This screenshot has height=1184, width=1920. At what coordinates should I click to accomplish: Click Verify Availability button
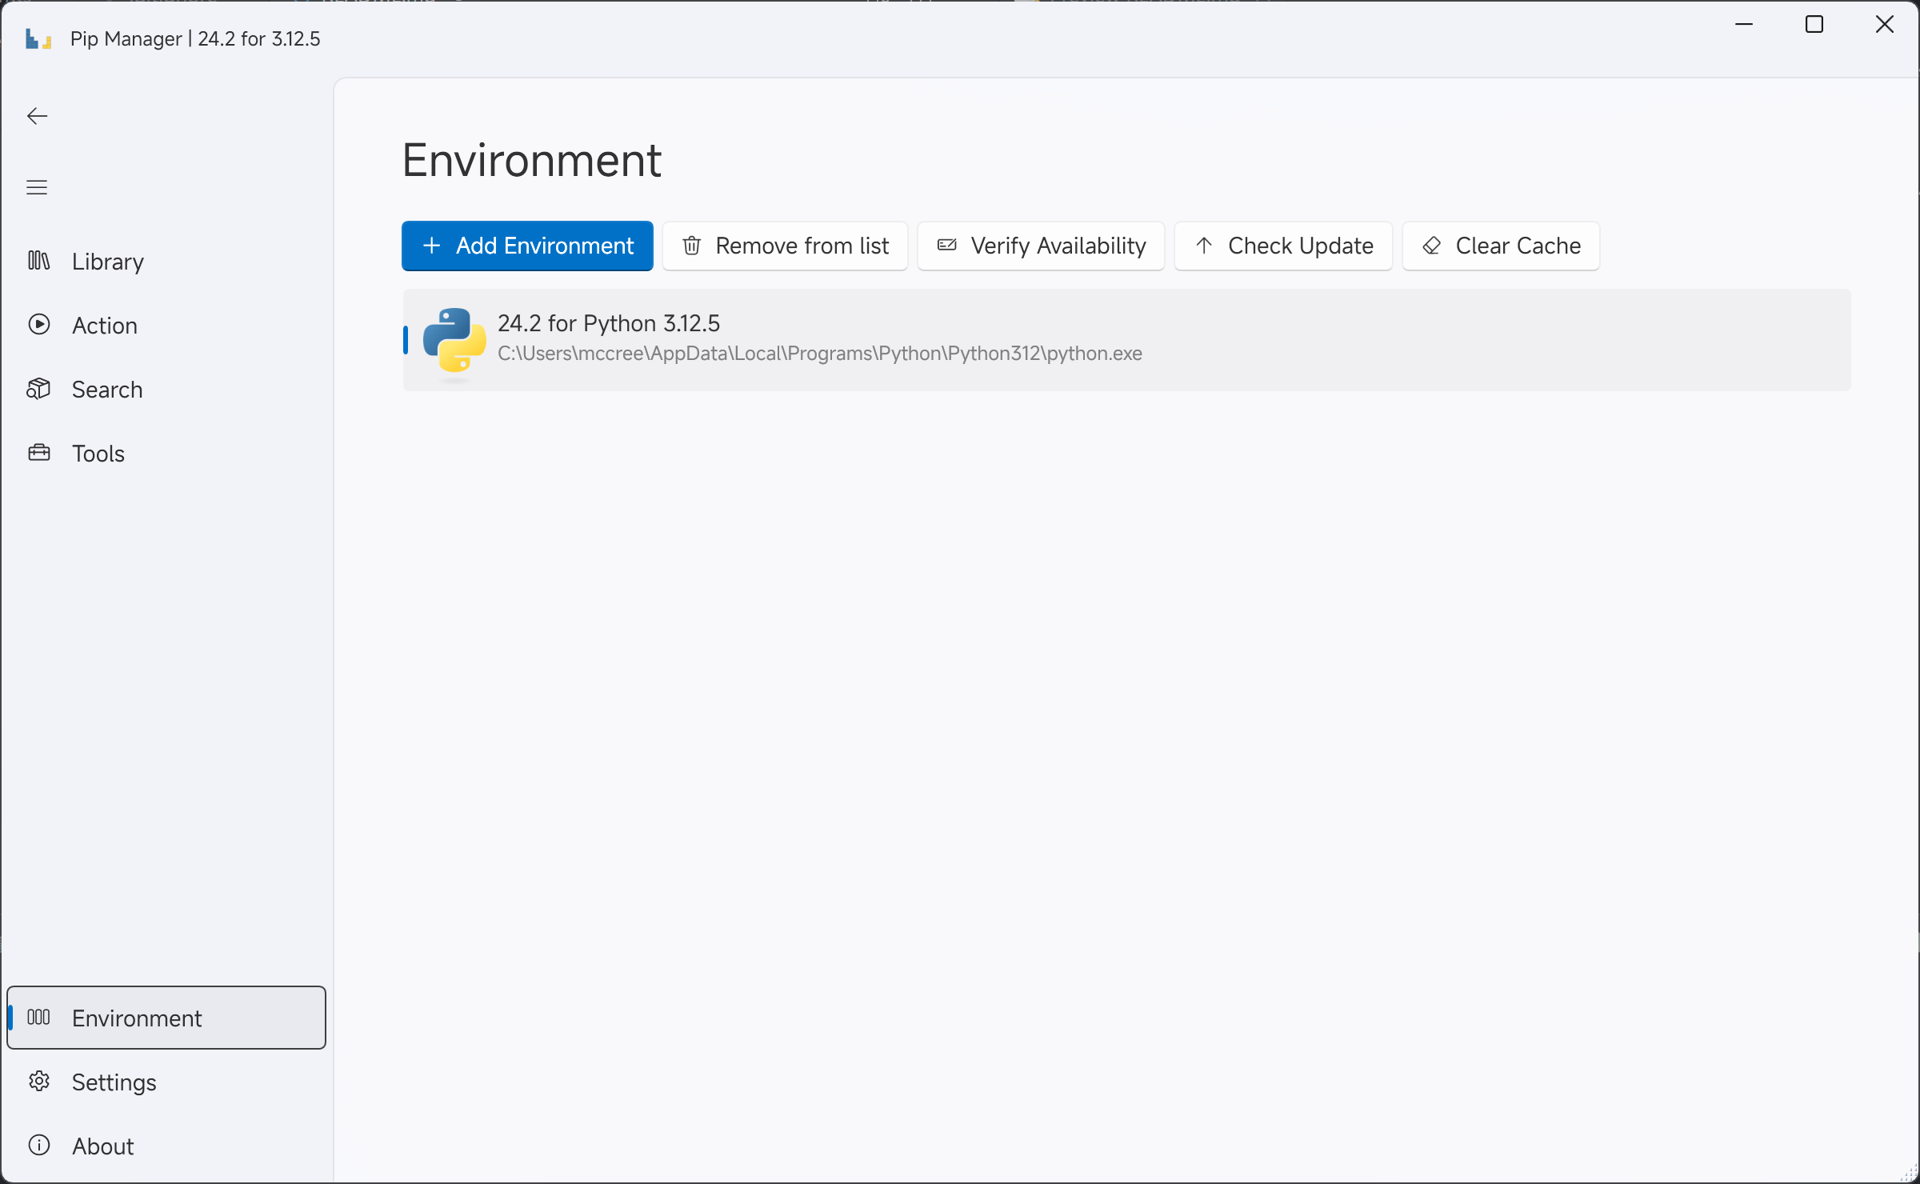coord(1041,246)
